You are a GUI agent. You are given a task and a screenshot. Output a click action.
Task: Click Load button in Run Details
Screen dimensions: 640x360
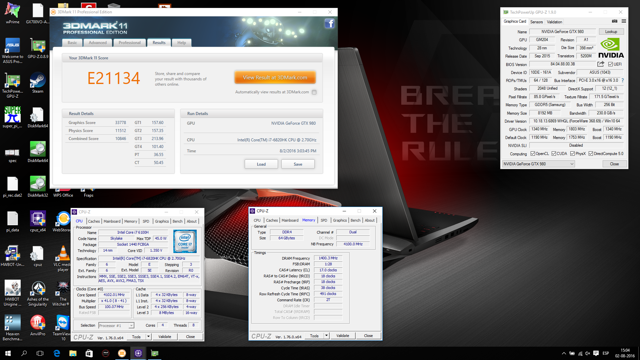(261, 164)
